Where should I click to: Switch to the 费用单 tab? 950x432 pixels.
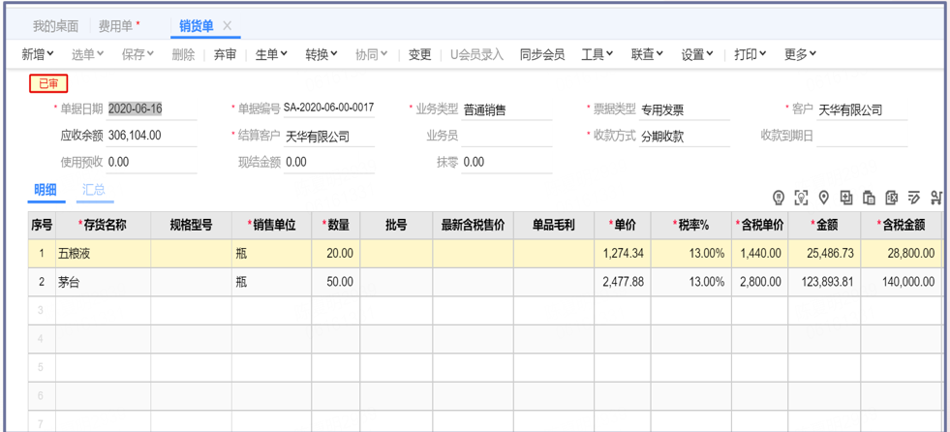(119, 26)
